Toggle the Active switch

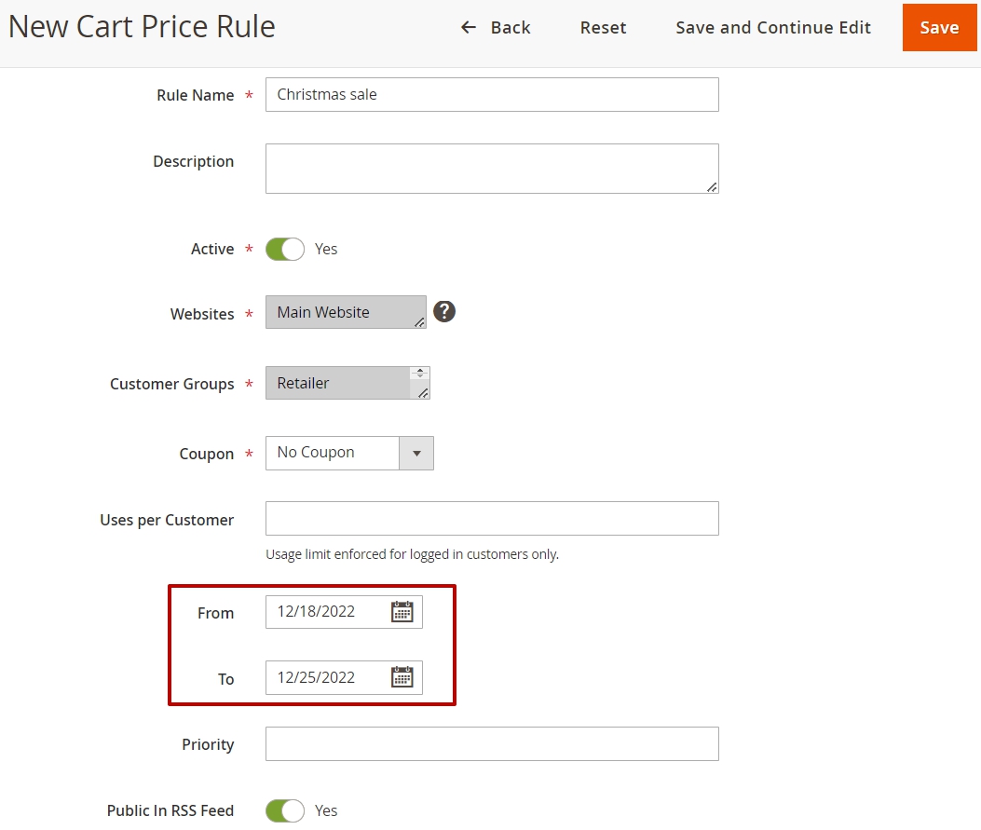285,249
